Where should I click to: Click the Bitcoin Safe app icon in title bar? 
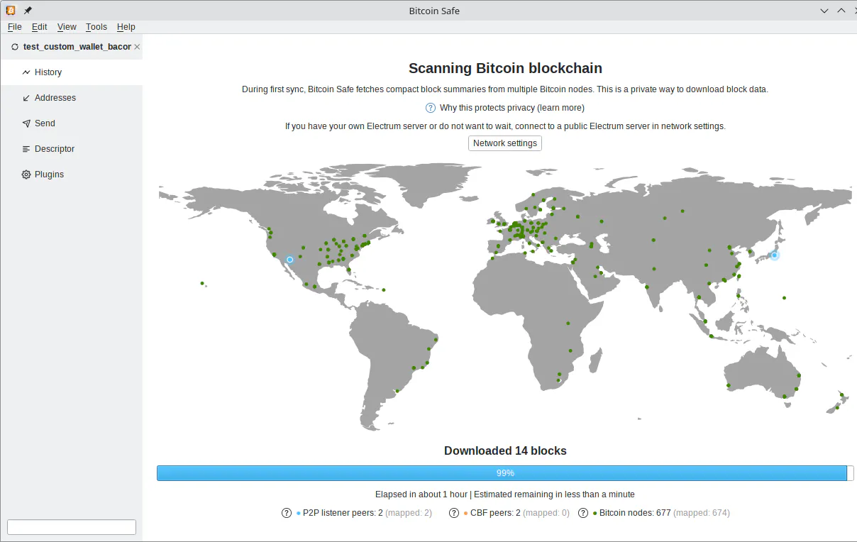pos(11,11)
